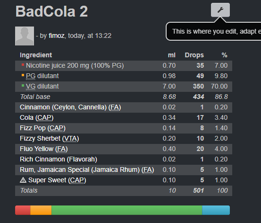Click the fimoz user avatar

pyautogui.click(x=25, y=36)
